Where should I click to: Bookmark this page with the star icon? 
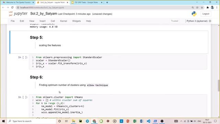[202, 8]
